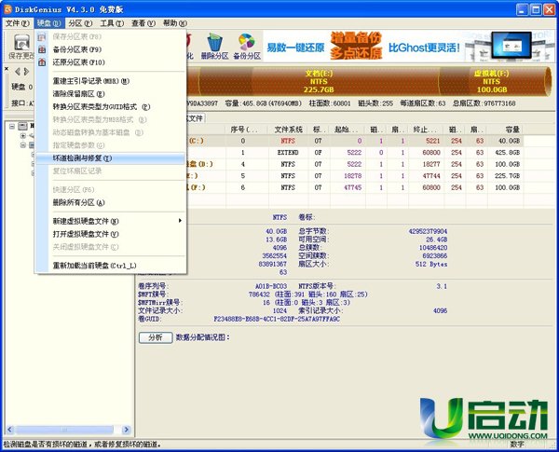Open the 文件 menu
The height and width of the screenshot is (452, 559).
(x=17, y=23)
